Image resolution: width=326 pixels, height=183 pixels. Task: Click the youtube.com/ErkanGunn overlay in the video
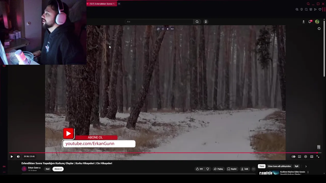(99, 144)
